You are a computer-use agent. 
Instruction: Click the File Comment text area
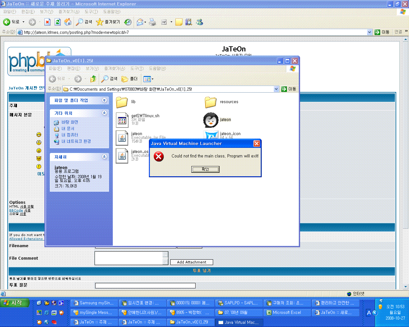129,258
